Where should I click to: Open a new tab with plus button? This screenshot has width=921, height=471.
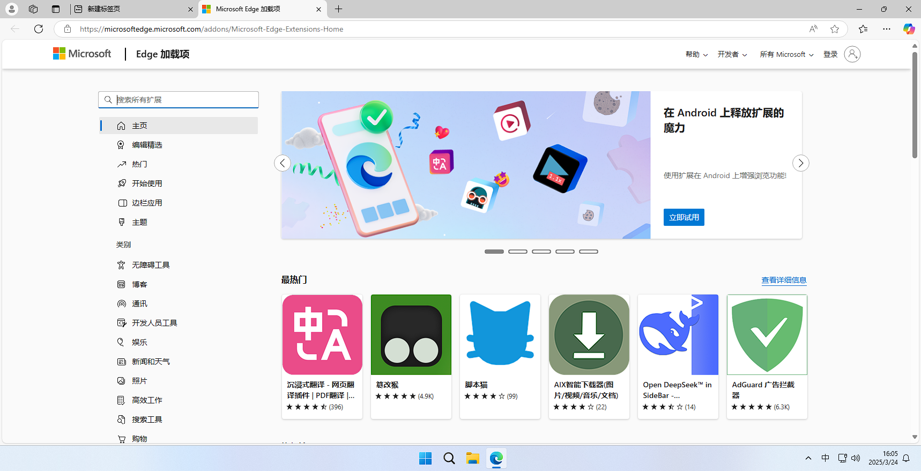pos(338,9)
